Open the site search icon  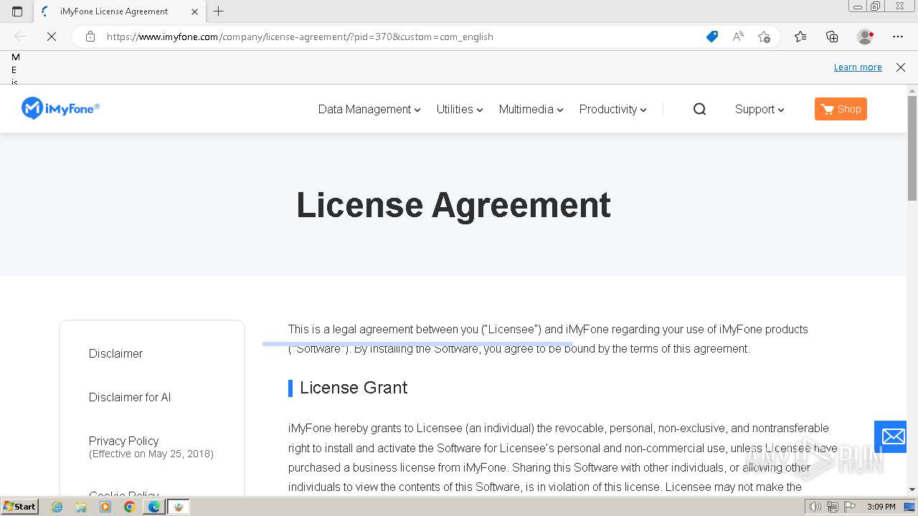point(700,109)
